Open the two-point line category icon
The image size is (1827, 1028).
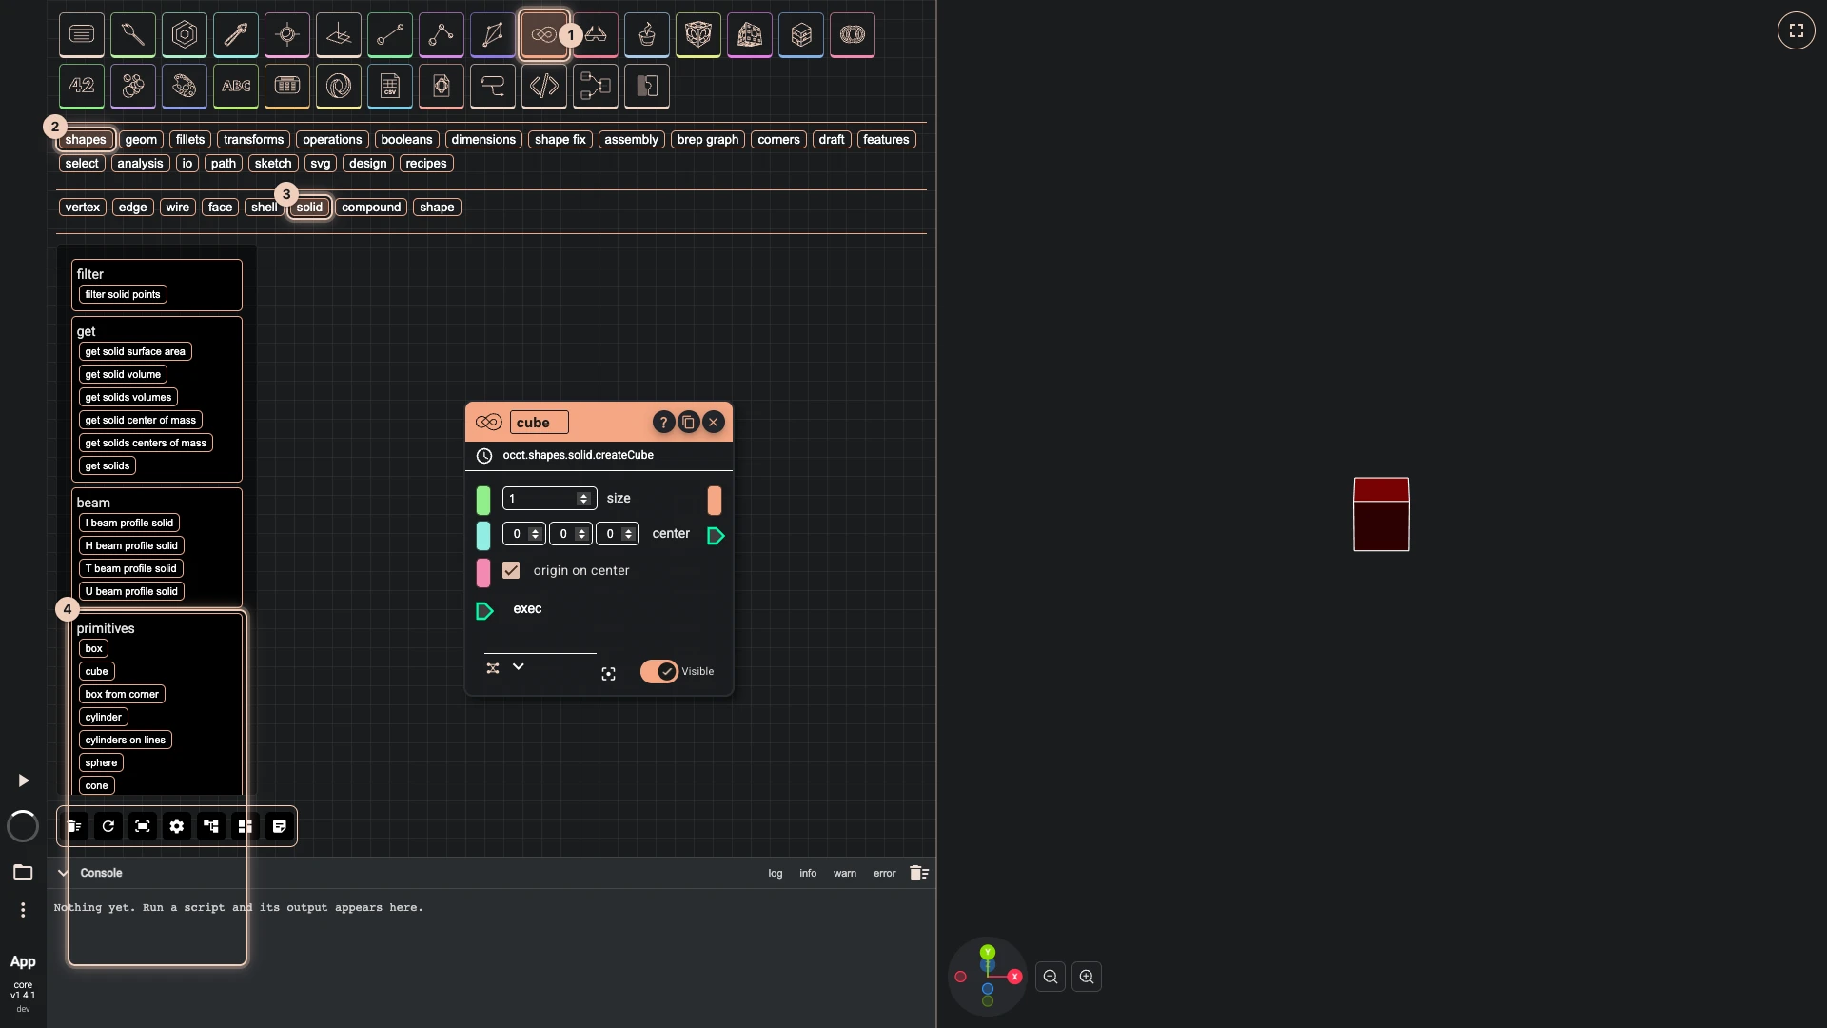(390, 35)
